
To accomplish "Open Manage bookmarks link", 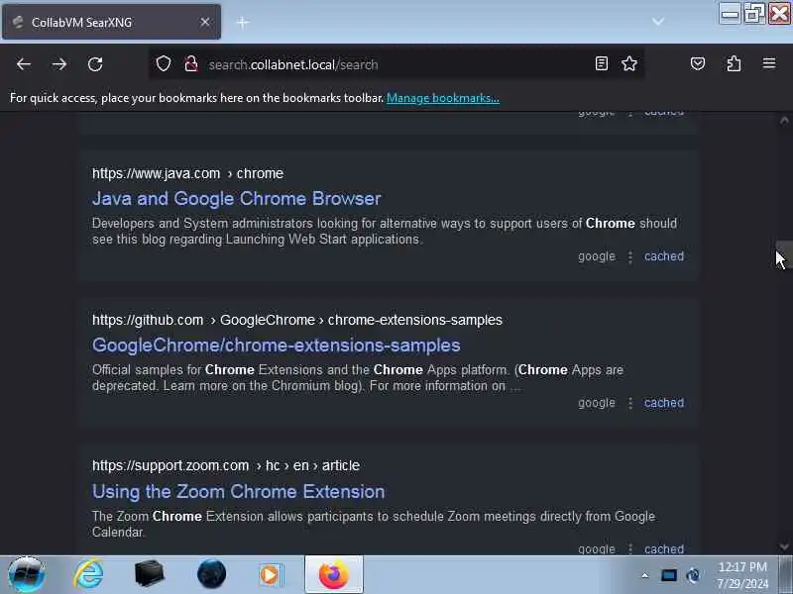I will pyautogui.click(x=442, y=98).
